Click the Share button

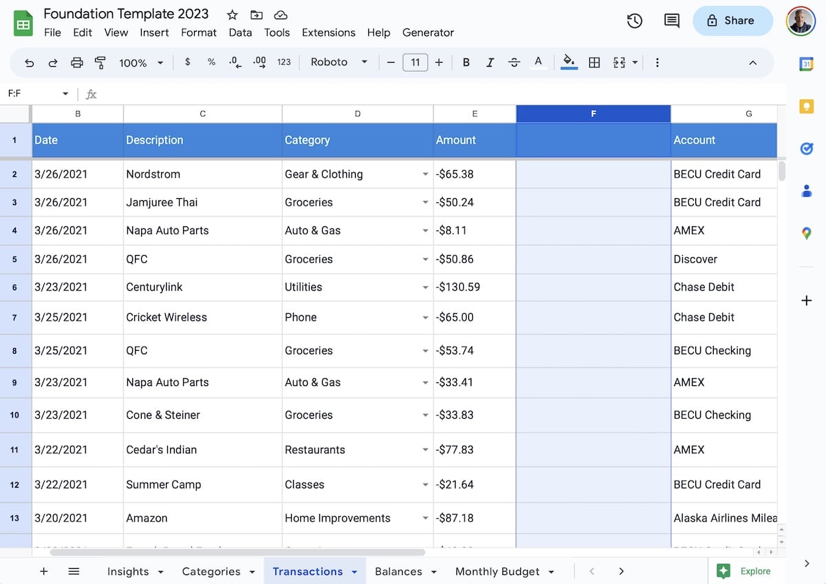[x=733, y=21]
